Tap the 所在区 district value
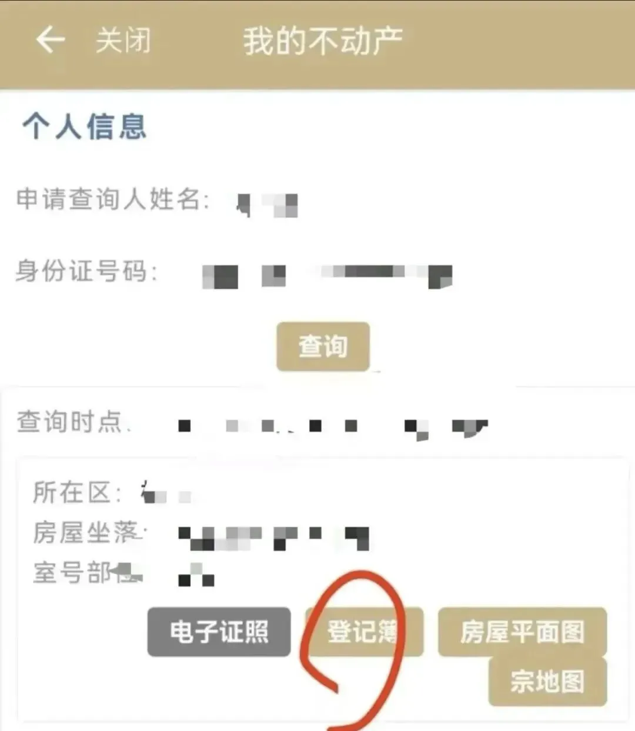Image resolution: width=635 pixels, height=731 pixels. coord(168,493)
